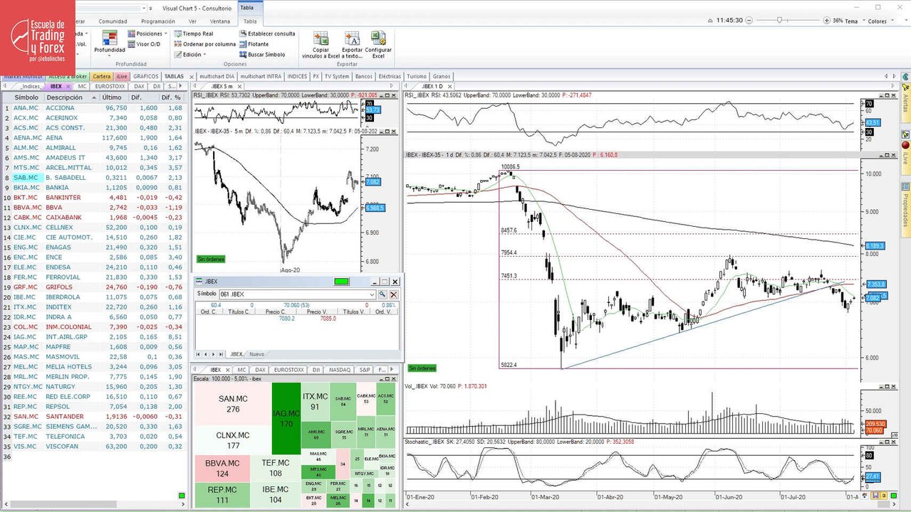Close the IBEX heatmap tab

coord(227,370)
